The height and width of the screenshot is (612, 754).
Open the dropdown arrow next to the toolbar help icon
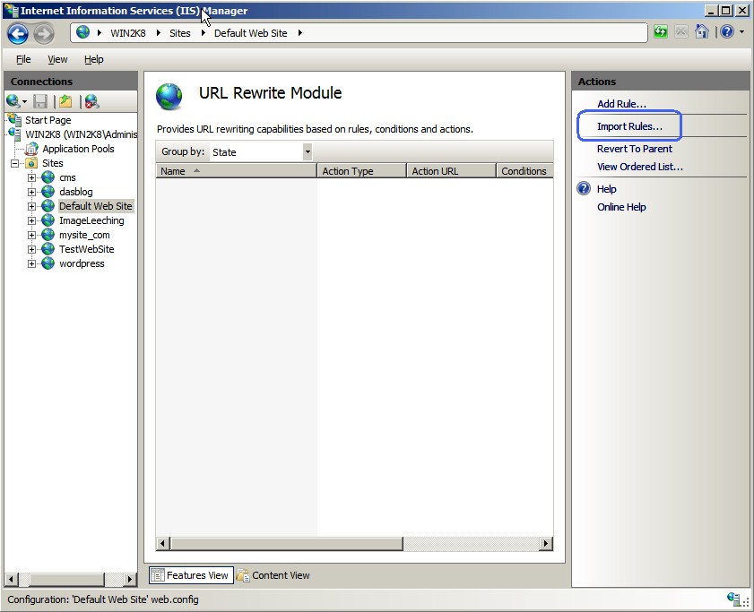(x=742, y=32)
